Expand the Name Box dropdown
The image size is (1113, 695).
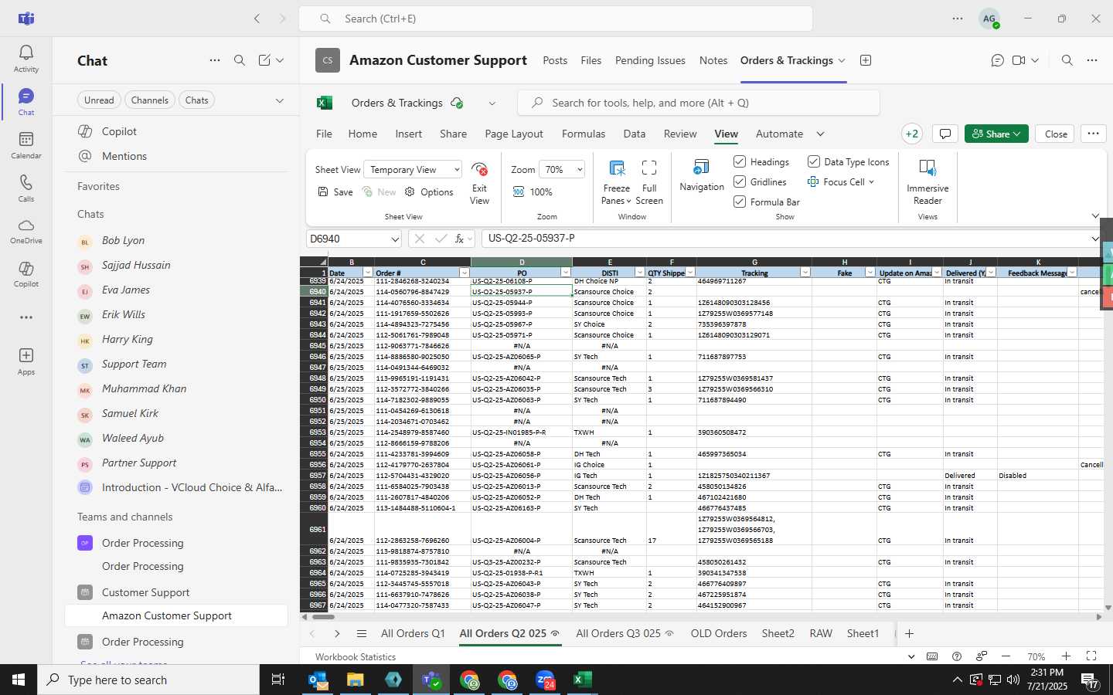pos(395,239)
